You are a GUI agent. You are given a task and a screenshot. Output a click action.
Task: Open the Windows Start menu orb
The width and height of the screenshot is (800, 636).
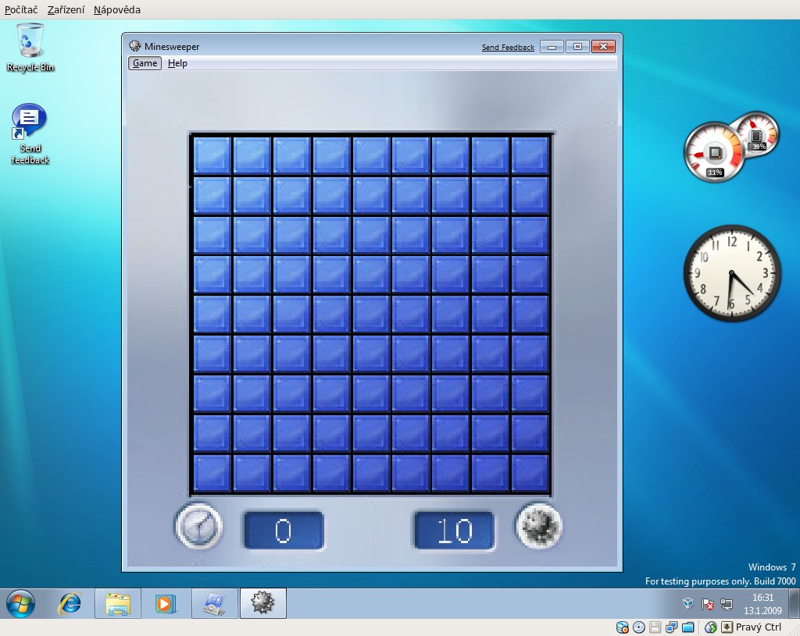pos(21,603)
